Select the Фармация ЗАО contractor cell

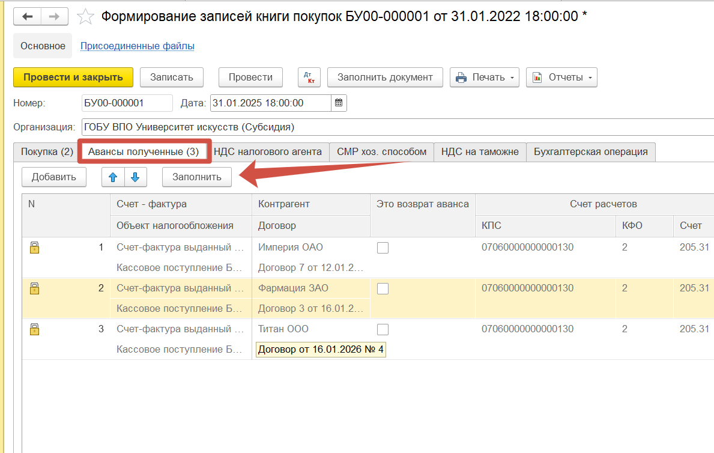[x=311, y=288]
